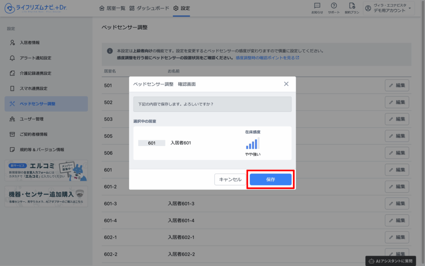This screenshot has width=425, height=266.
Task: Select 入居者情報 in the sidebar
Action: point(30,43)
